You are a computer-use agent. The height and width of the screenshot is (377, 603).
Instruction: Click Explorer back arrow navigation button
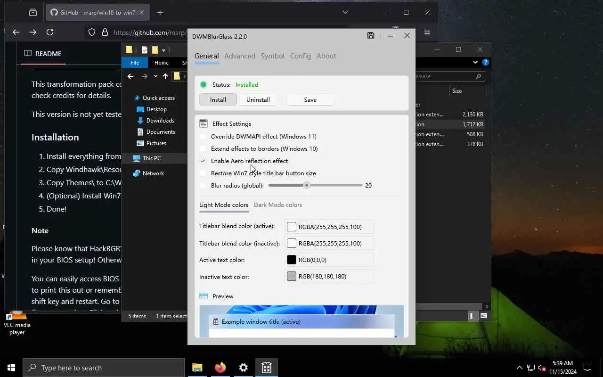130,76
